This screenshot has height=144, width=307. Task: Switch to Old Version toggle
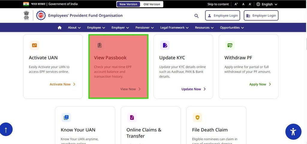152,4
